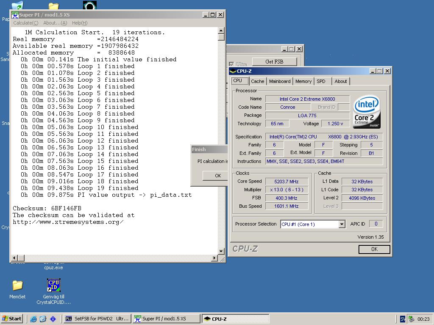Click the Super PI resize grip corner

[222, 259]
